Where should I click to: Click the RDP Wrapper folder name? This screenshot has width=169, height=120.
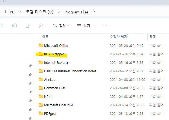54,54
